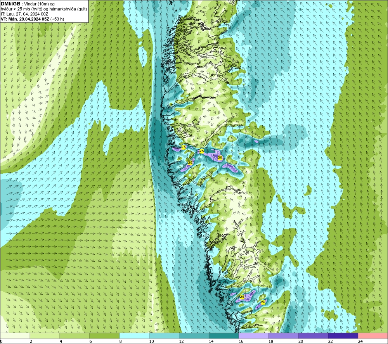Image resolution: width=388 pixels, height=344 pixels.
Task: Click the DMI/IGB title text
Action: point(10,4)
